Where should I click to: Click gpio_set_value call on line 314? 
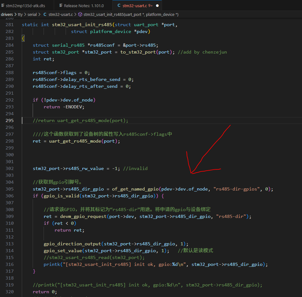(x=63, y=251)
